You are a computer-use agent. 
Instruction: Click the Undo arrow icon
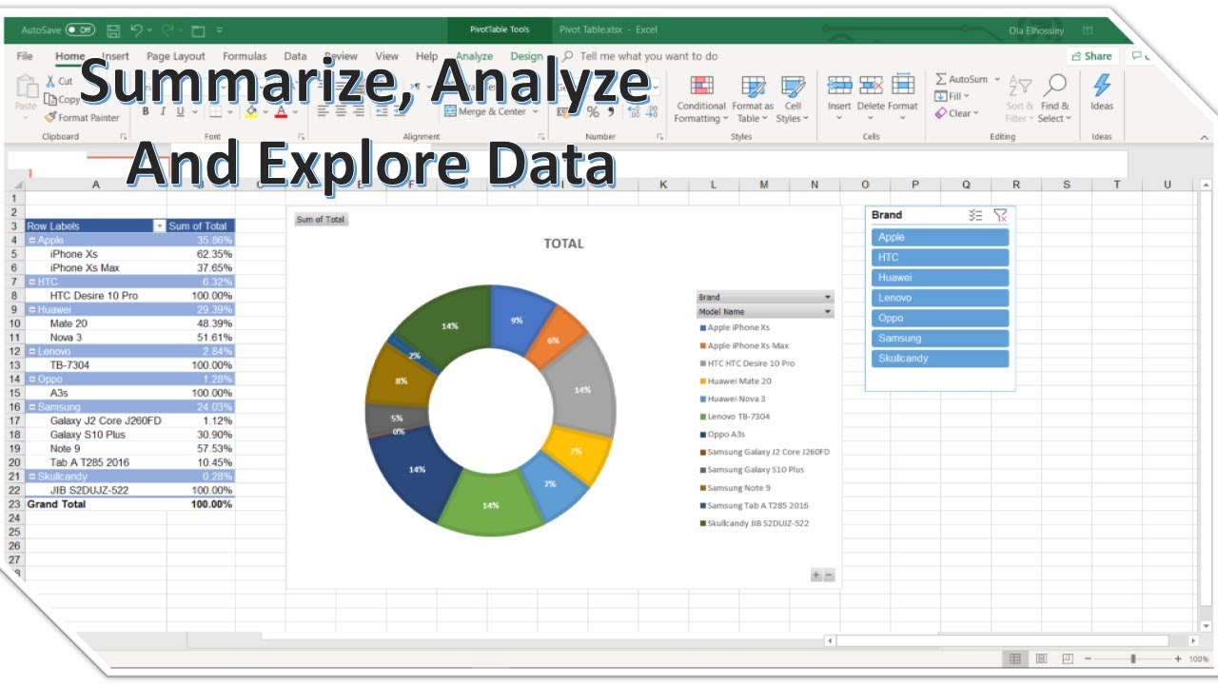click(137, 30)
